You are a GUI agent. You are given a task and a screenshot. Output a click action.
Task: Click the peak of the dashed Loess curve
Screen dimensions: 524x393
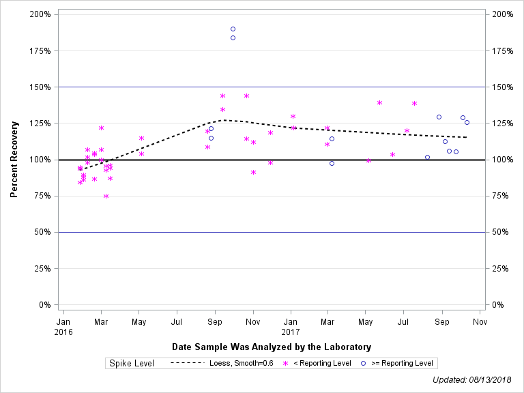(224, 120)
